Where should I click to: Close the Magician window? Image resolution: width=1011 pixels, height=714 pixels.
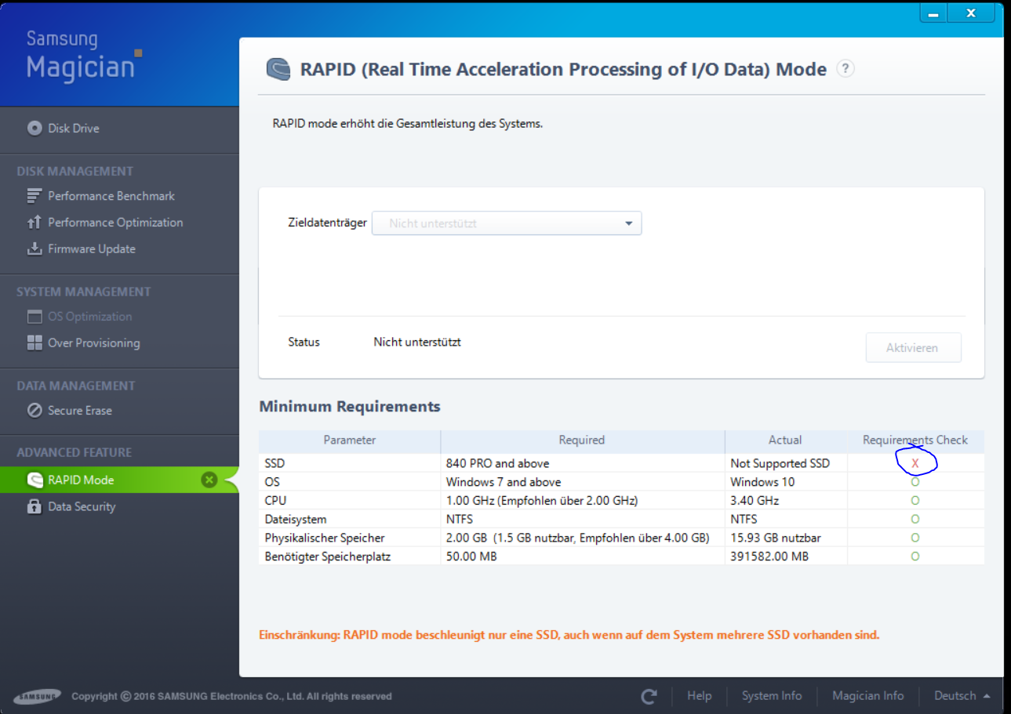(971, 13)
